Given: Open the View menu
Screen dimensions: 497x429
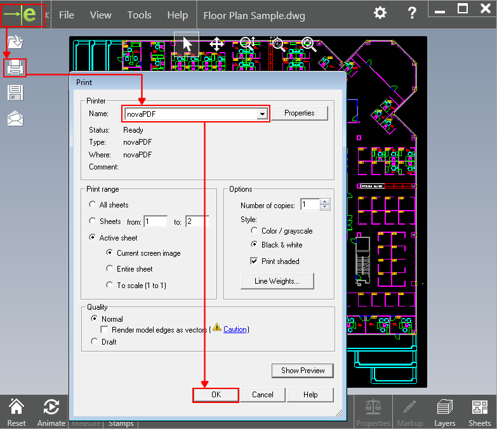Looking at the screenshot, I should coord(100,15).
